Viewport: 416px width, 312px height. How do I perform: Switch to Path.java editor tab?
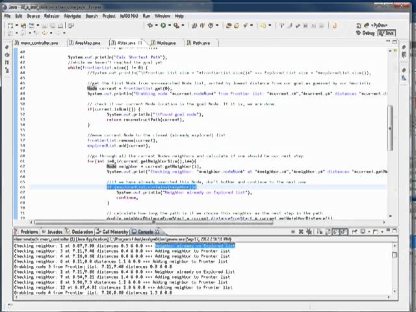(198, 43)
